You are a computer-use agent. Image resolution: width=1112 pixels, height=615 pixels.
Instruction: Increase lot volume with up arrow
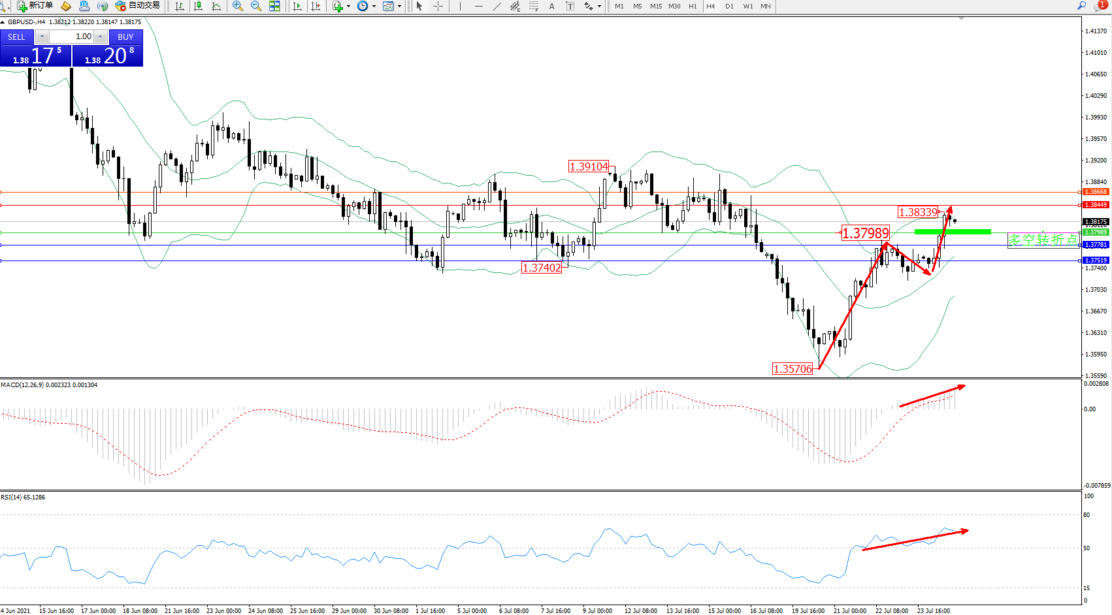tap(101, 37)
